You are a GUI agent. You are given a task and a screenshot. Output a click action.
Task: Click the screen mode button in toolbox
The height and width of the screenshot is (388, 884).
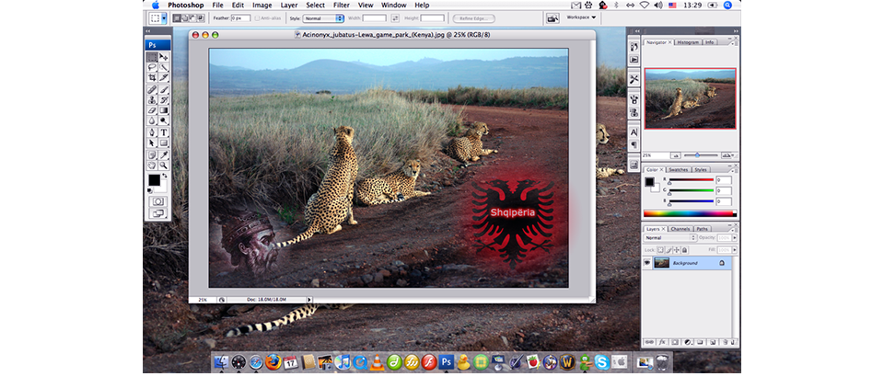click(x=157, y=213)
